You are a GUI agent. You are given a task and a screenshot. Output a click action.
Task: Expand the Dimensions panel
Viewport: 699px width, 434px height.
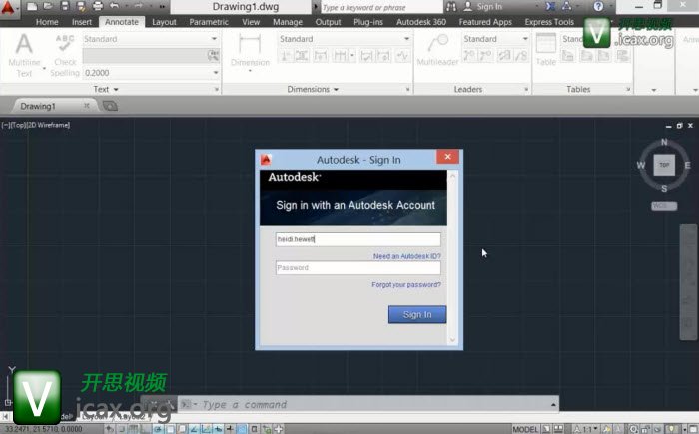(314, 89)
